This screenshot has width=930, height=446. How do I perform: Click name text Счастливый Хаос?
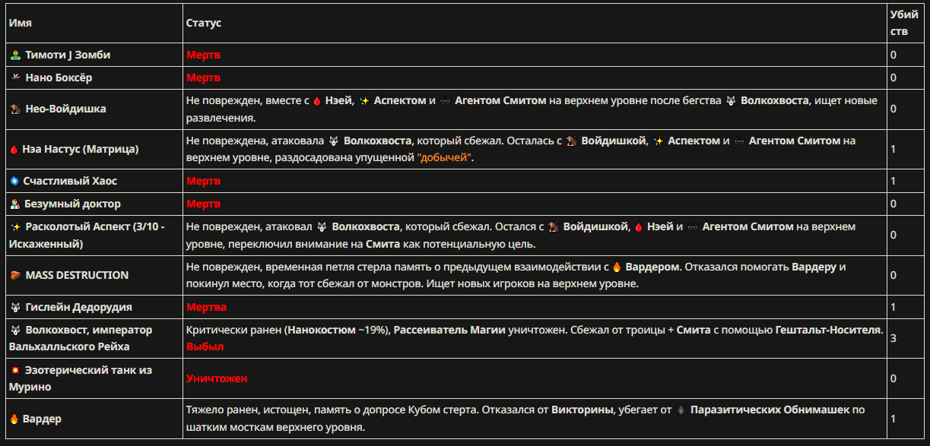coord(71,182)
